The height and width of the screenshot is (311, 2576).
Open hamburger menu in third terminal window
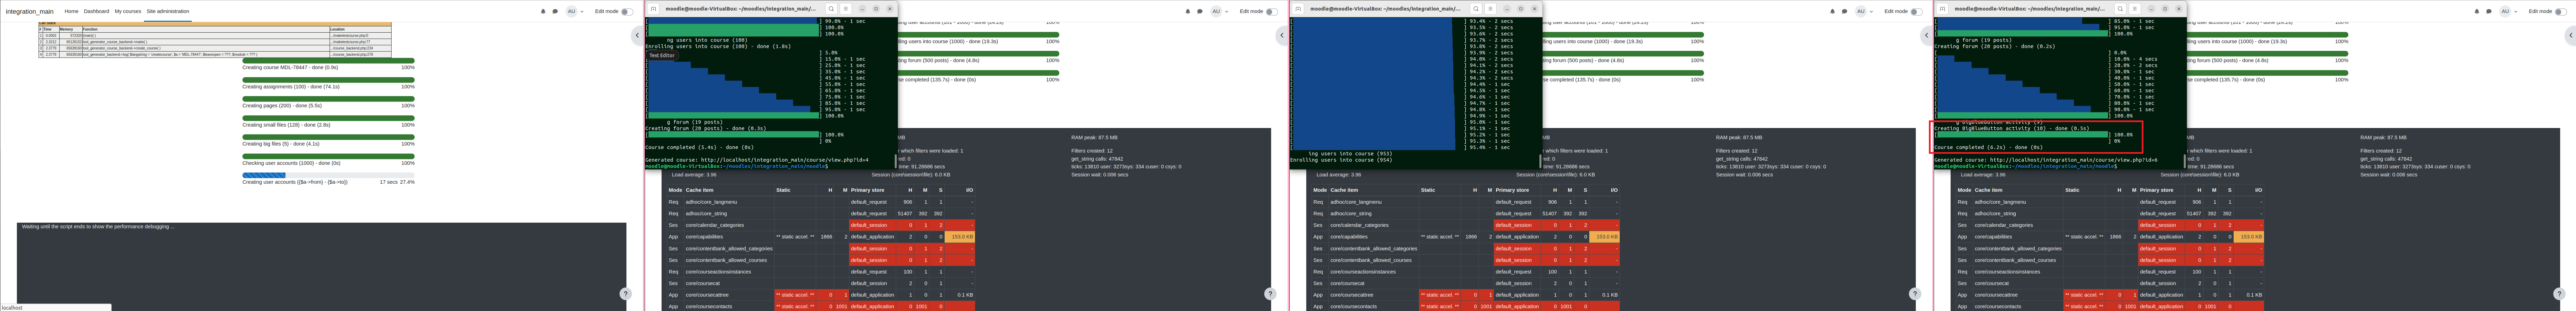pyautogui.click(x=1490, y=9)
